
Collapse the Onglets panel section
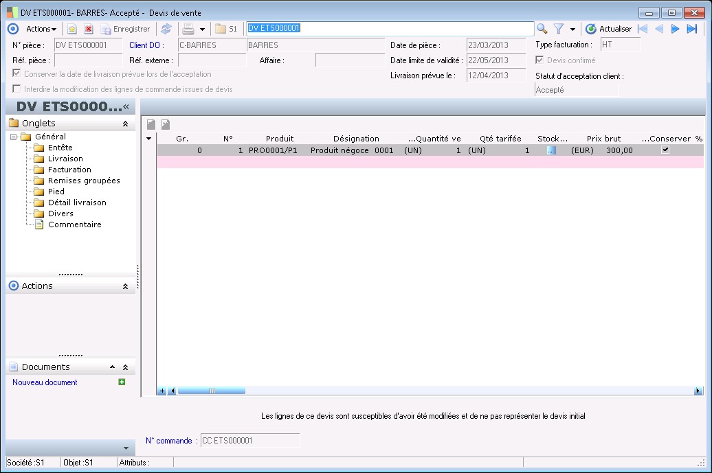click(125, 124)
